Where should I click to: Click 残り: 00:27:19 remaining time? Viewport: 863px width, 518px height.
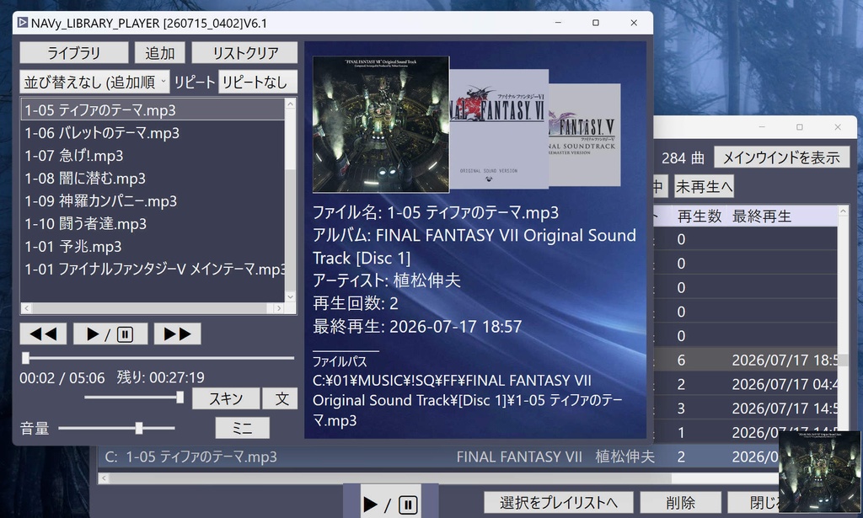pos(161,377)
